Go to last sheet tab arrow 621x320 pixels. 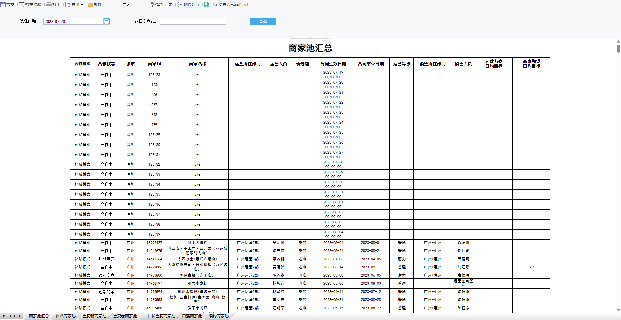click(x=20, y=316)
